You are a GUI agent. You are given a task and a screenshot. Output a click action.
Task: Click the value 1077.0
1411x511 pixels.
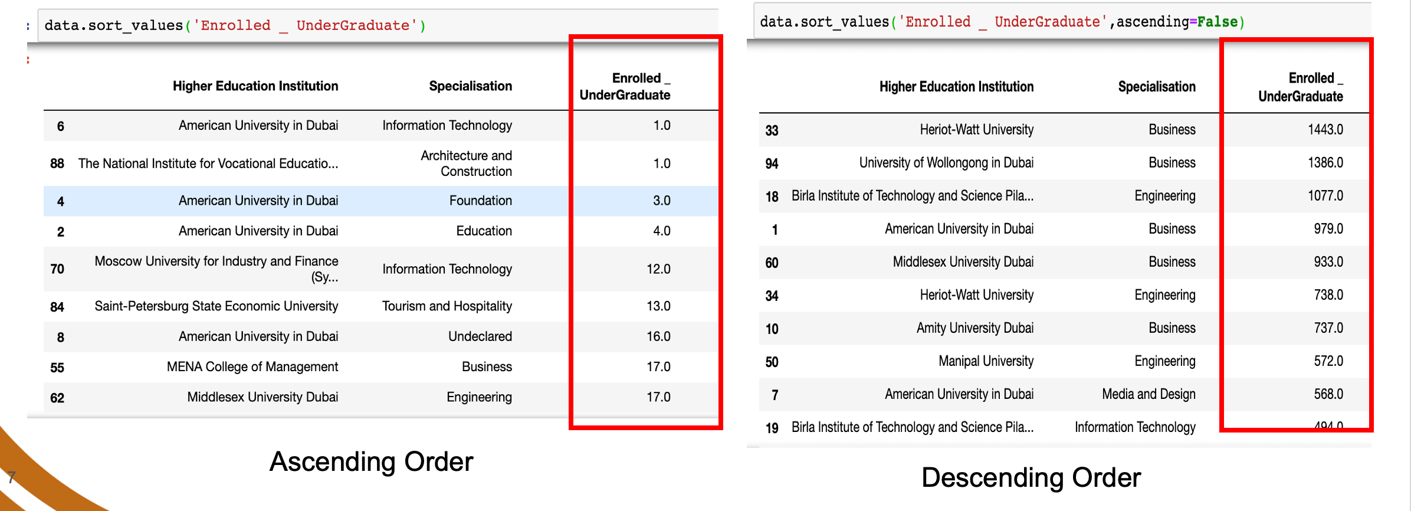point(1325,196)
